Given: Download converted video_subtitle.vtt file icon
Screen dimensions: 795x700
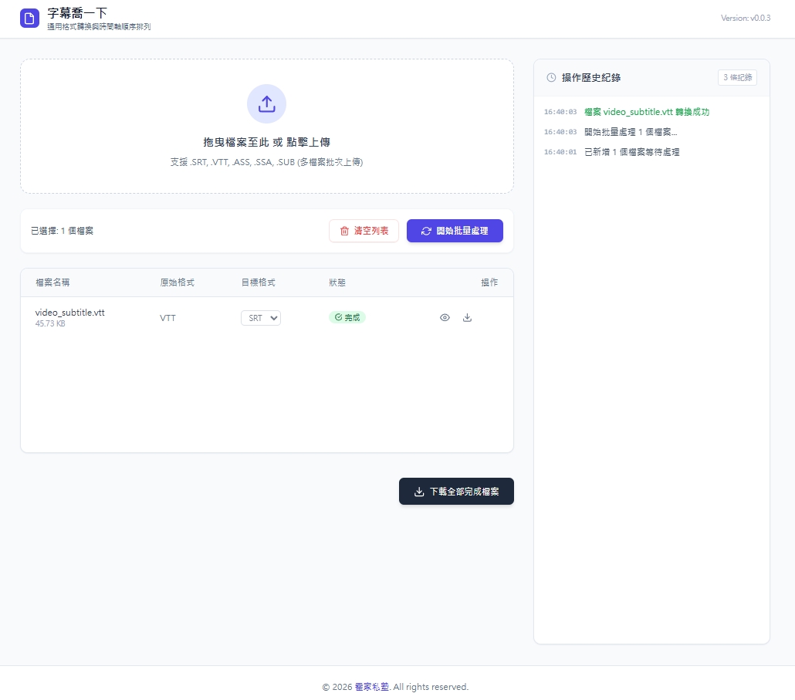Looking at the screenshot, I should pos(467,317).
